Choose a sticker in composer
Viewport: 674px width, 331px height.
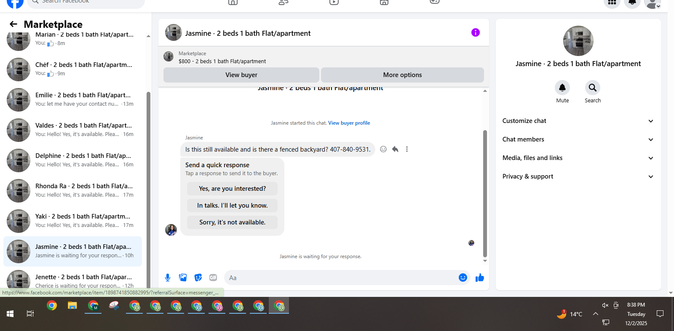tap(198, 278)
